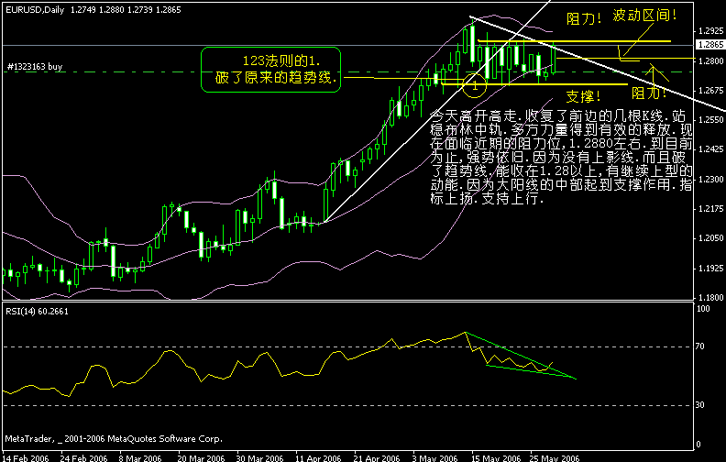Click the RSI 30 level label
The height and width of the screenshot is (462, 726).
pos(700,405)
